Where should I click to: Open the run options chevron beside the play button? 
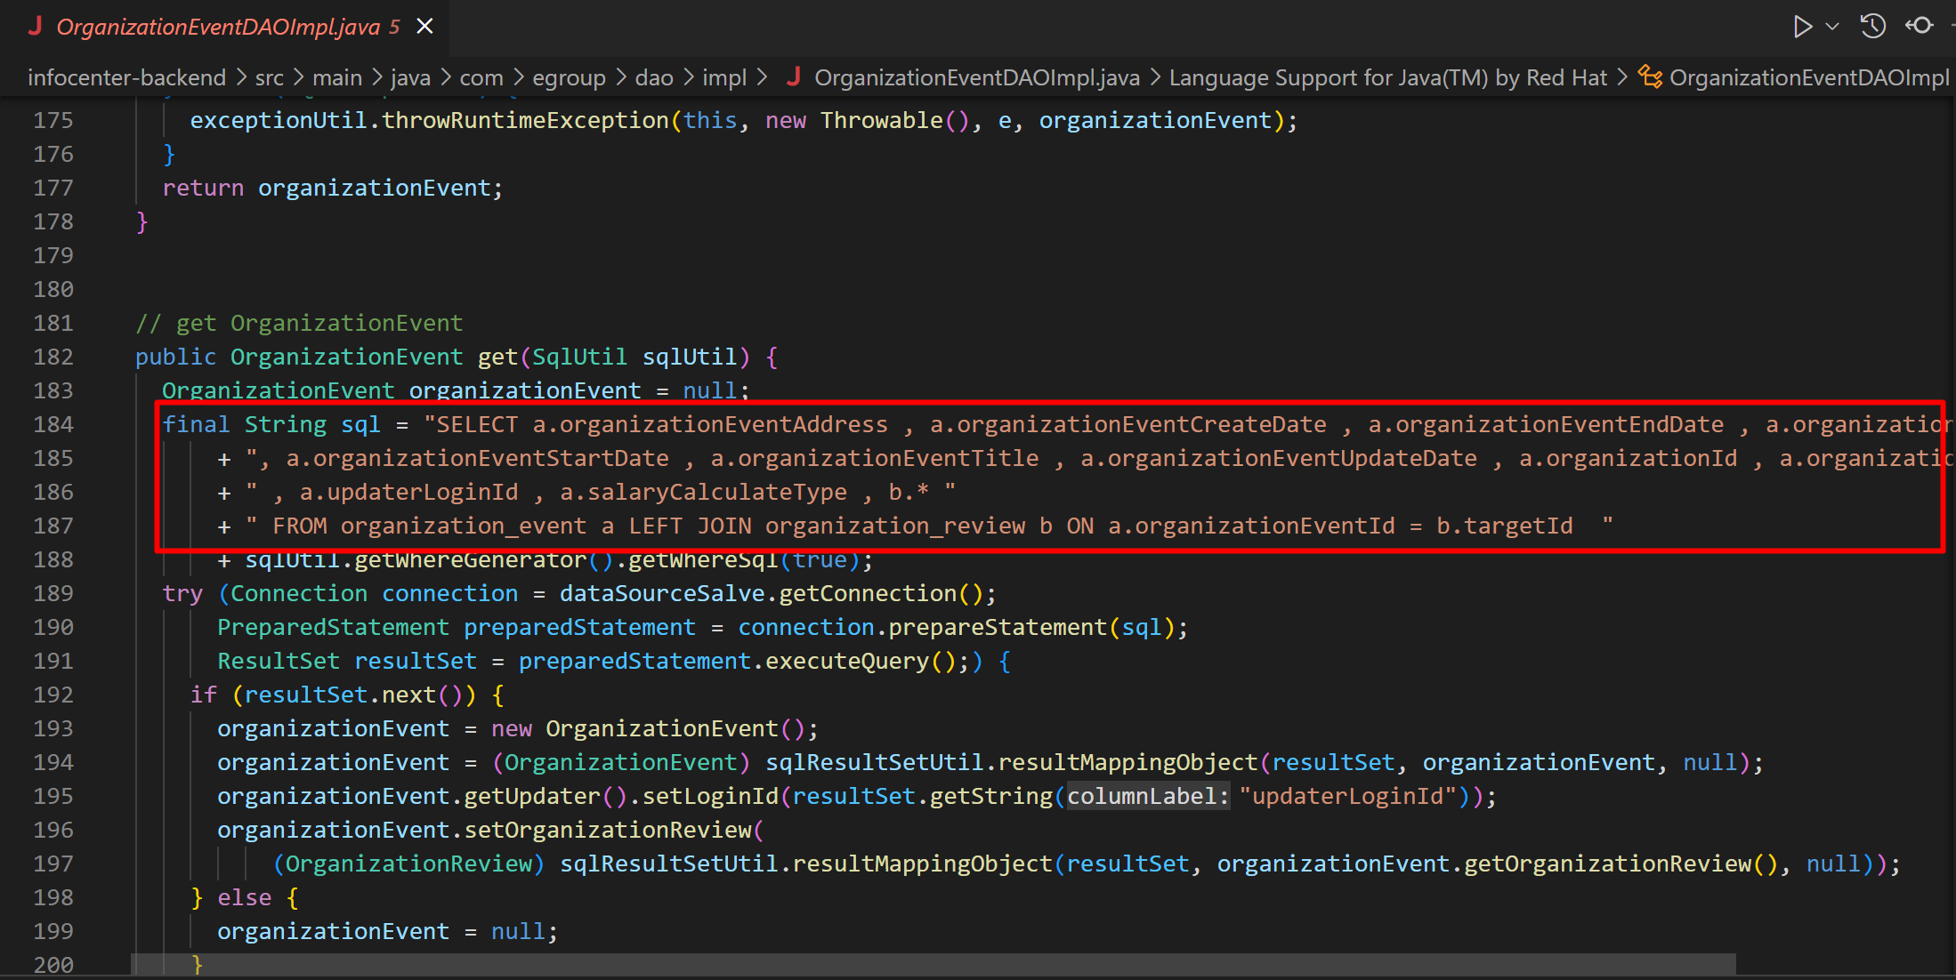pos(1831,27)
